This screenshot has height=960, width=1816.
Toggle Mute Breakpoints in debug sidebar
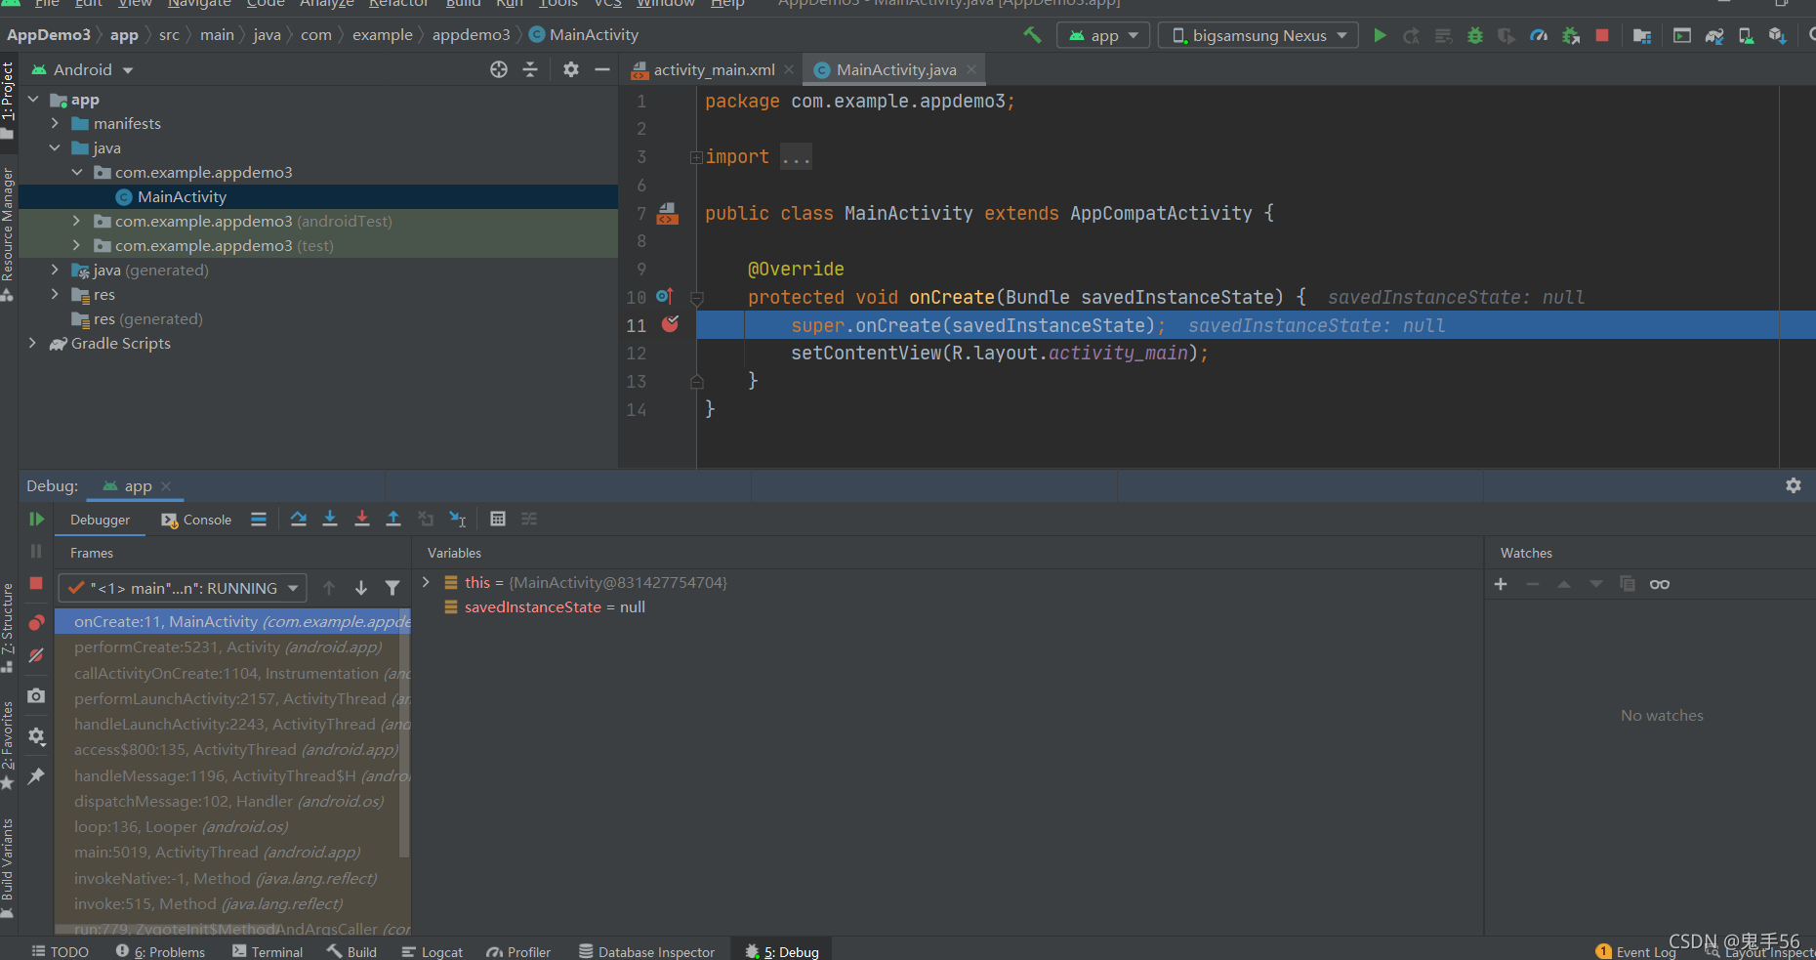click(x=36, y=655)
